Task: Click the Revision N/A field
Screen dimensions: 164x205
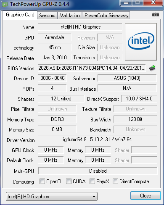Action: [110, 37]
